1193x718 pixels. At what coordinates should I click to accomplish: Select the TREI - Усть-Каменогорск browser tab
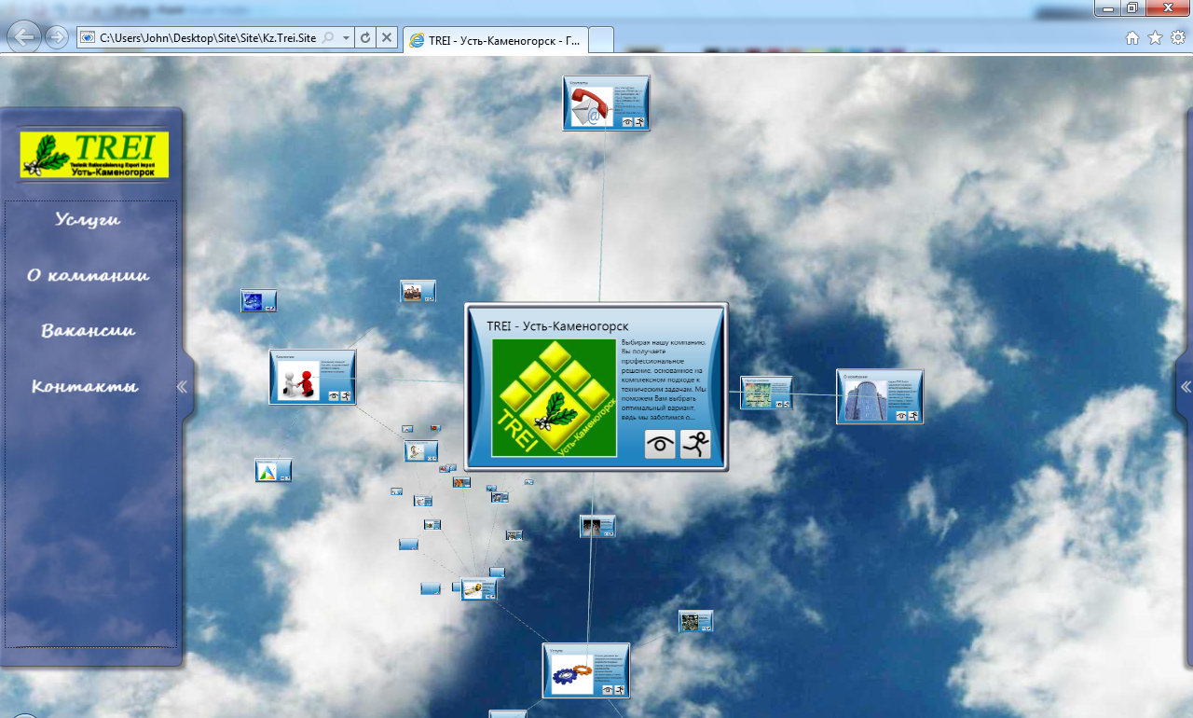pos(496,40)
